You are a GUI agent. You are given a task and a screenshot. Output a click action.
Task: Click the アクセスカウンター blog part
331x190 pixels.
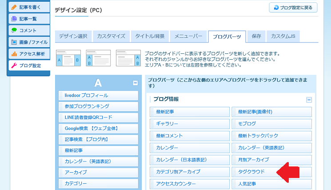click(x=190, y=184)
